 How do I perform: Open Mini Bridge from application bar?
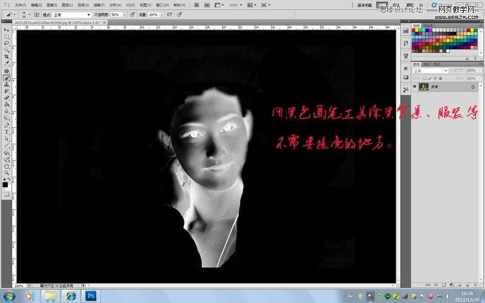tap(207, 5)
